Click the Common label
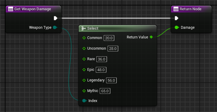217x112 pixels. click(x=95, y=38)
